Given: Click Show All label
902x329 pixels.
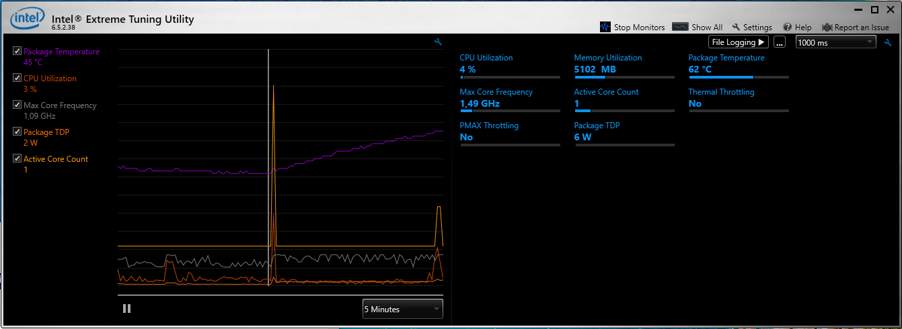Looking at the screenshot, I should tap(707, 28).
